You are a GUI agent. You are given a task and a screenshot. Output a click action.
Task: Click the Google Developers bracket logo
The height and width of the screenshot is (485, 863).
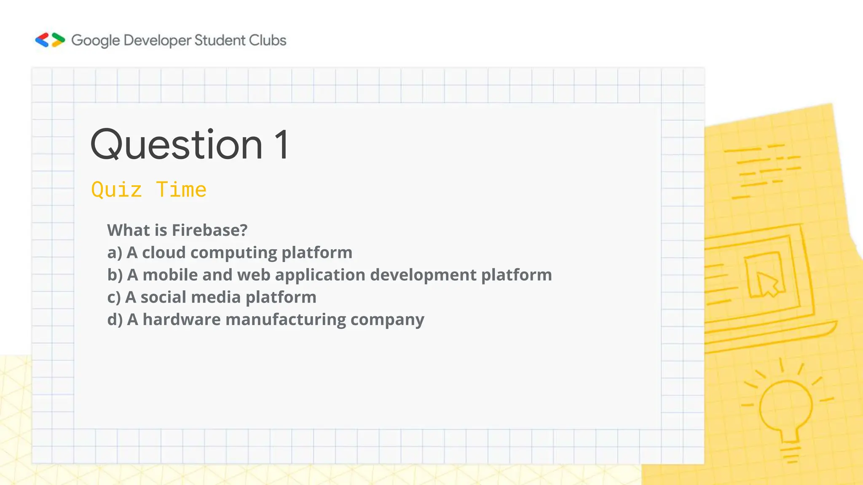click(x=50, y=40)
